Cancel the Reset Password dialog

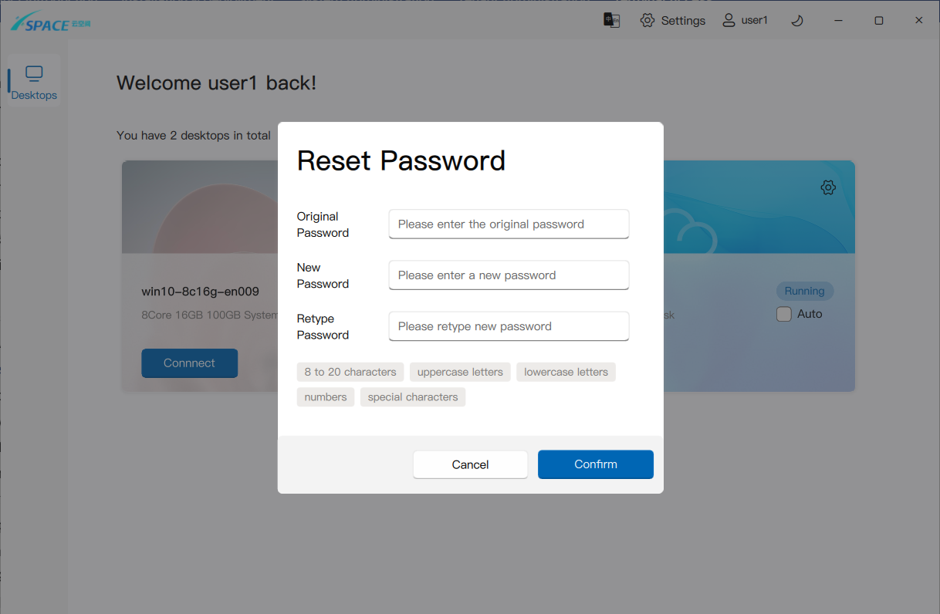tap(470, 464)
